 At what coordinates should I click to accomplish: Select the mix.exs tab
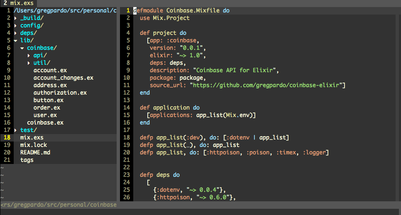[x=18, y=3]
